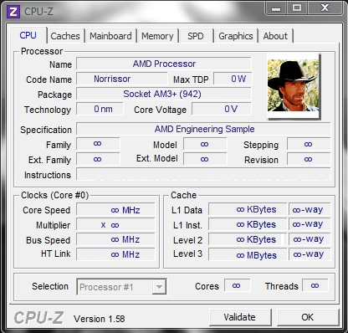Click the Revision value field
The image size is (348, 333).
click(x=309, y=159)
